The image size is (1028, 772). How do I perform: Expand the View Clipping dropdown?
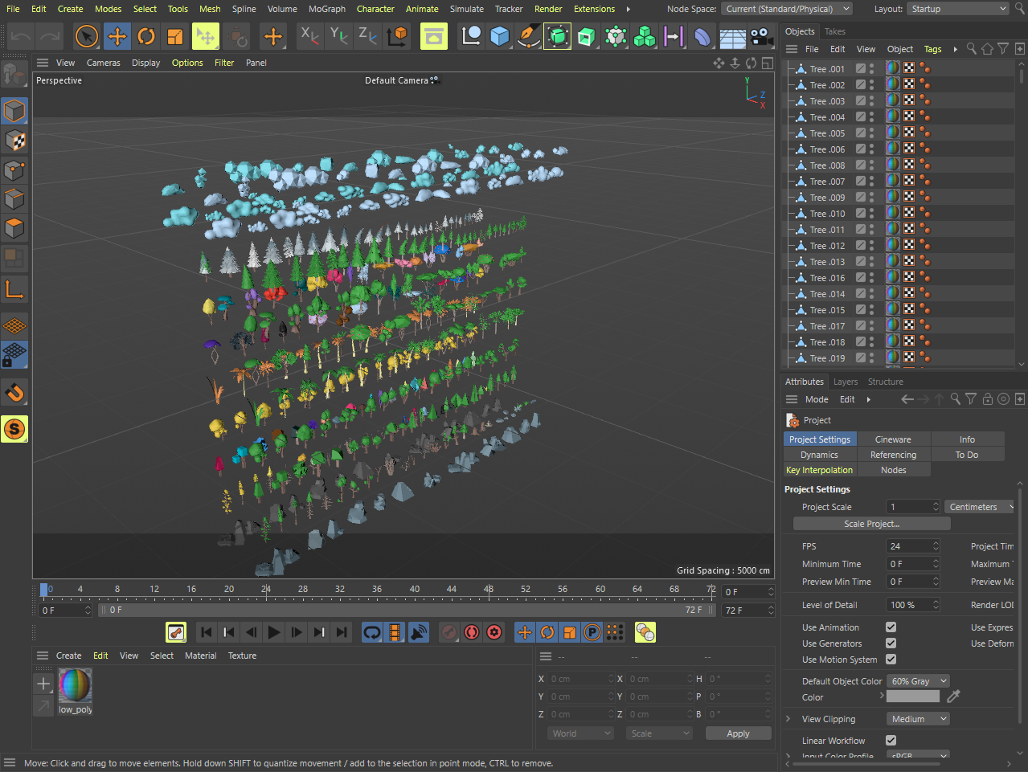(917, 719)
